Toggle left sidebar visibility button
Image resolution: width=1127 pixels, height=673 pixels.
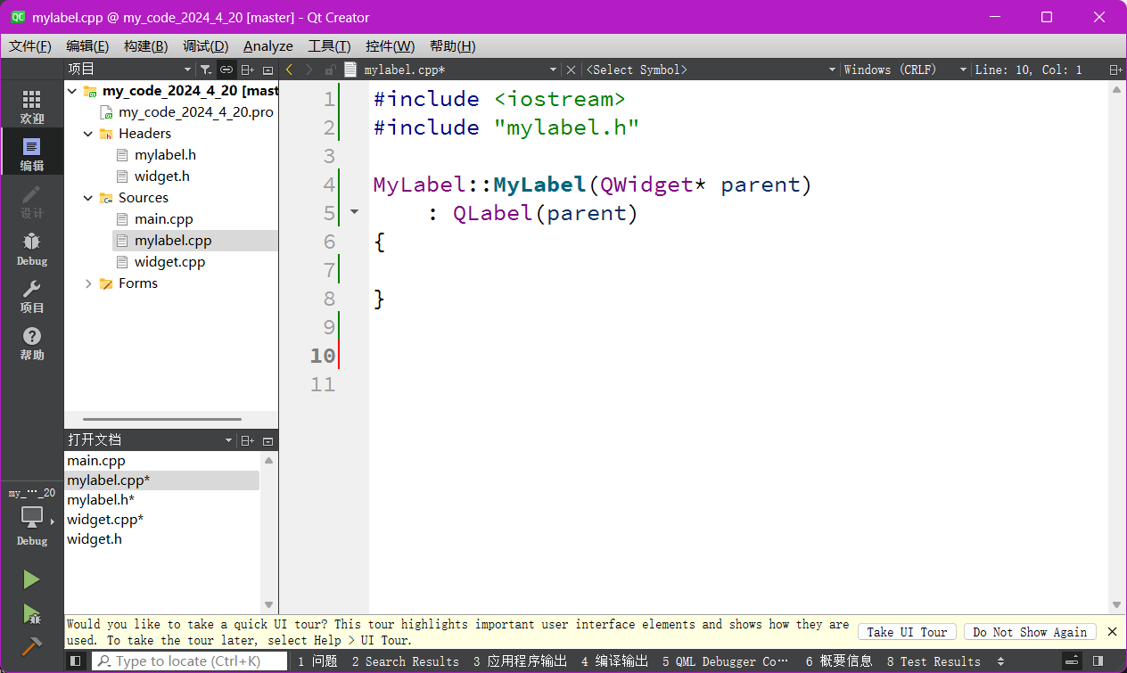point(76,661)
